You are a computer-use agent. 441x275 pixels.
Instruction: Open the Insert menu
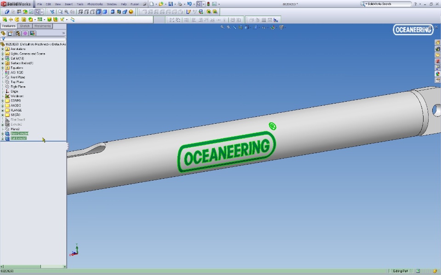click(68, 4)
